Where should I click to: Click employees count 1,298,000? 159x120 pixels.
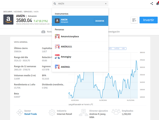pos(126,114)
